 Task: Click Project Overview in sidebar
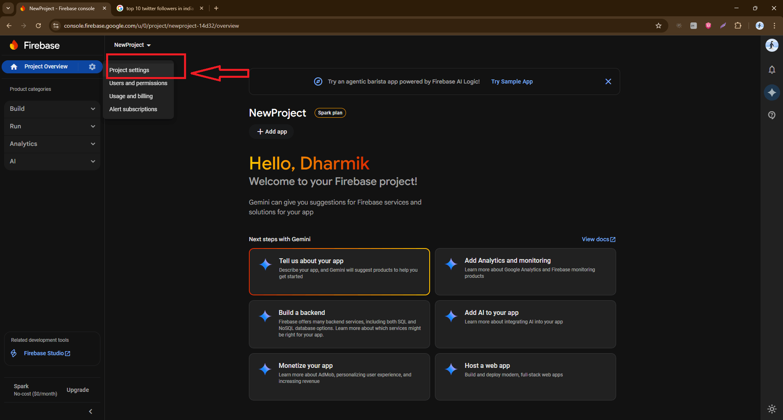pyautogui.click(x=46, y=66)
